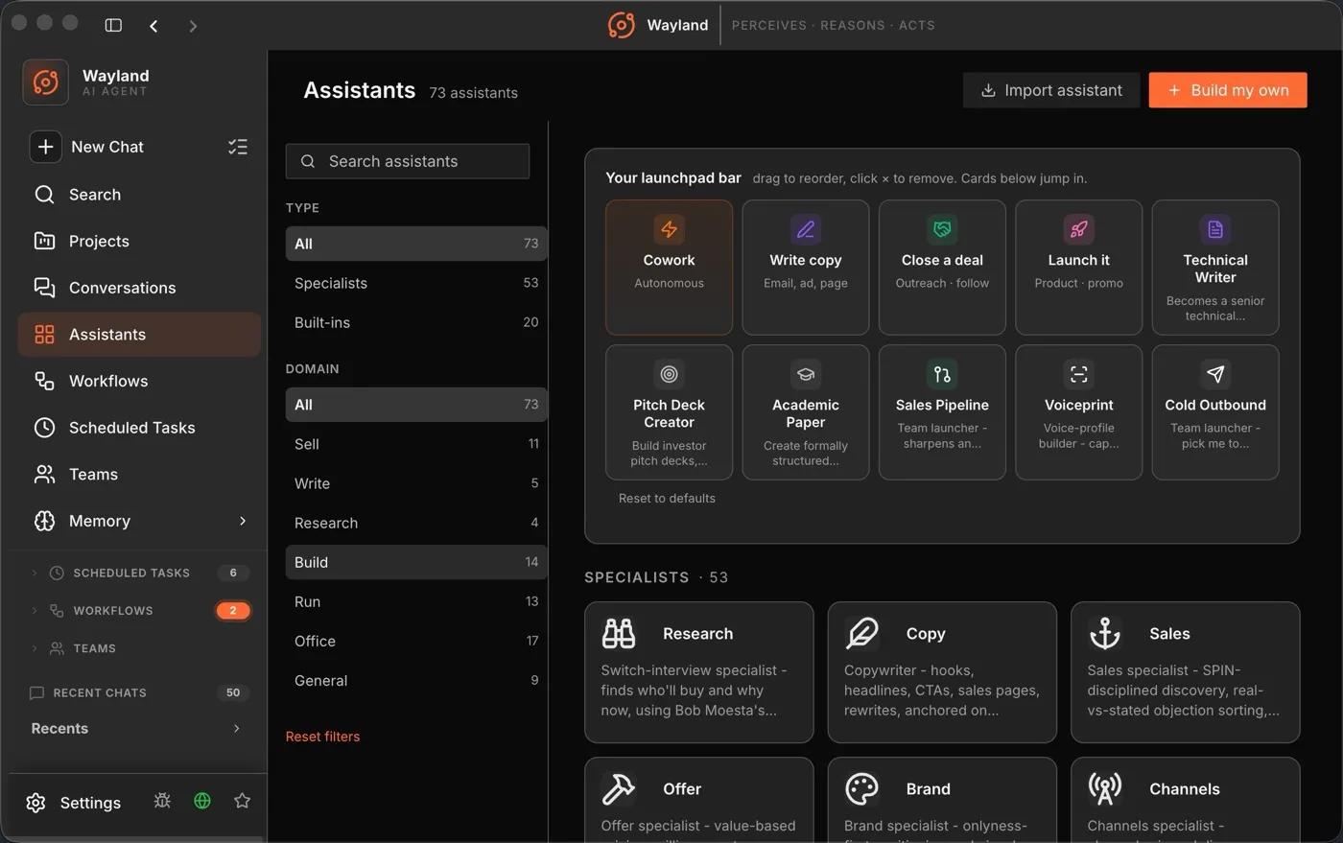The width and height of the screenshot is (1343, 843).
Task: Click the Import assistant button
Action: coord(1051,90)
